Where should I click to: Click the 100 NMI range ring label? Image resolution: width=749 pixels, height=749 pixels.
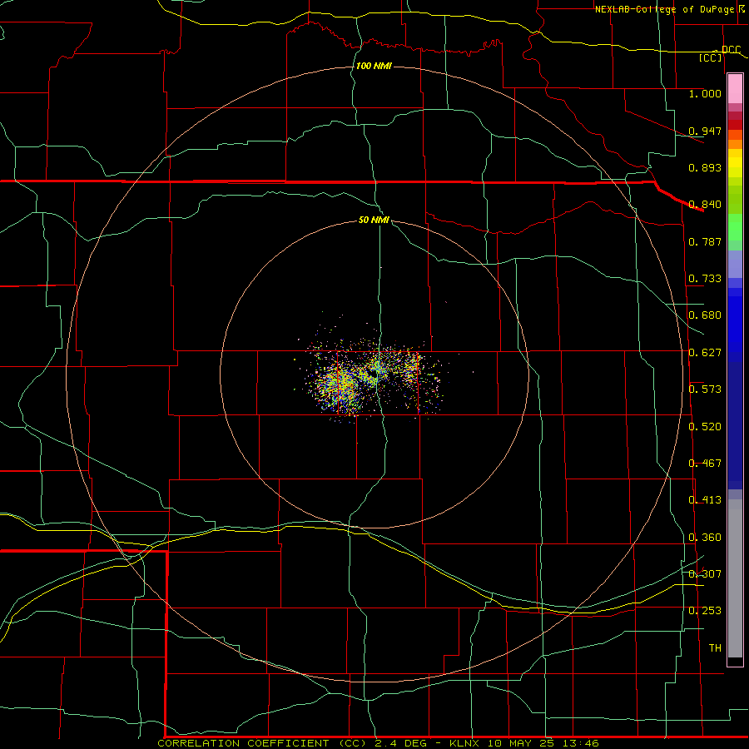click(374, 66)
